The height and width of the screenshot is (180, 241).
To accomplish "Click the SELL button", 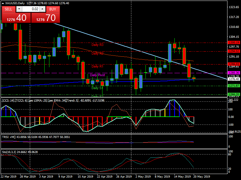I will (8, 9).
